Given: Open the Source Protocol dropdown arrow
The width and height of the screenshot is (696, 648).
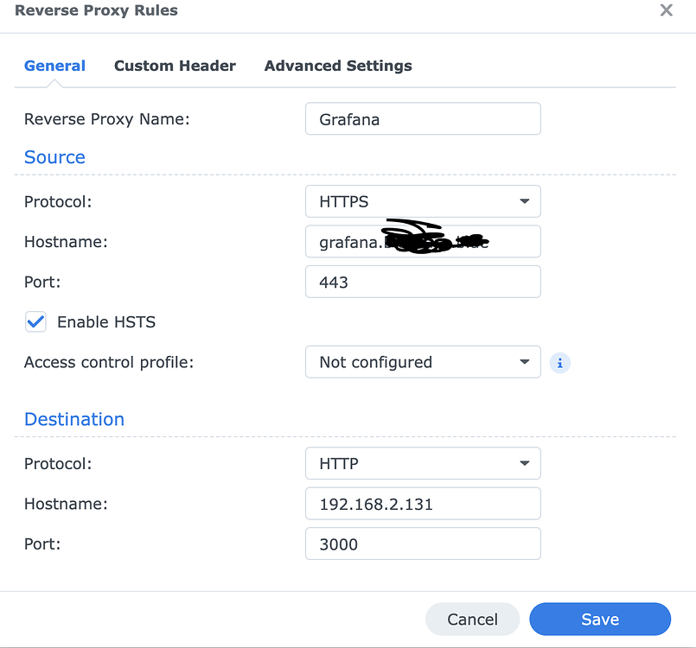Looking at the screenshot, I should click(x=524, y=201).
